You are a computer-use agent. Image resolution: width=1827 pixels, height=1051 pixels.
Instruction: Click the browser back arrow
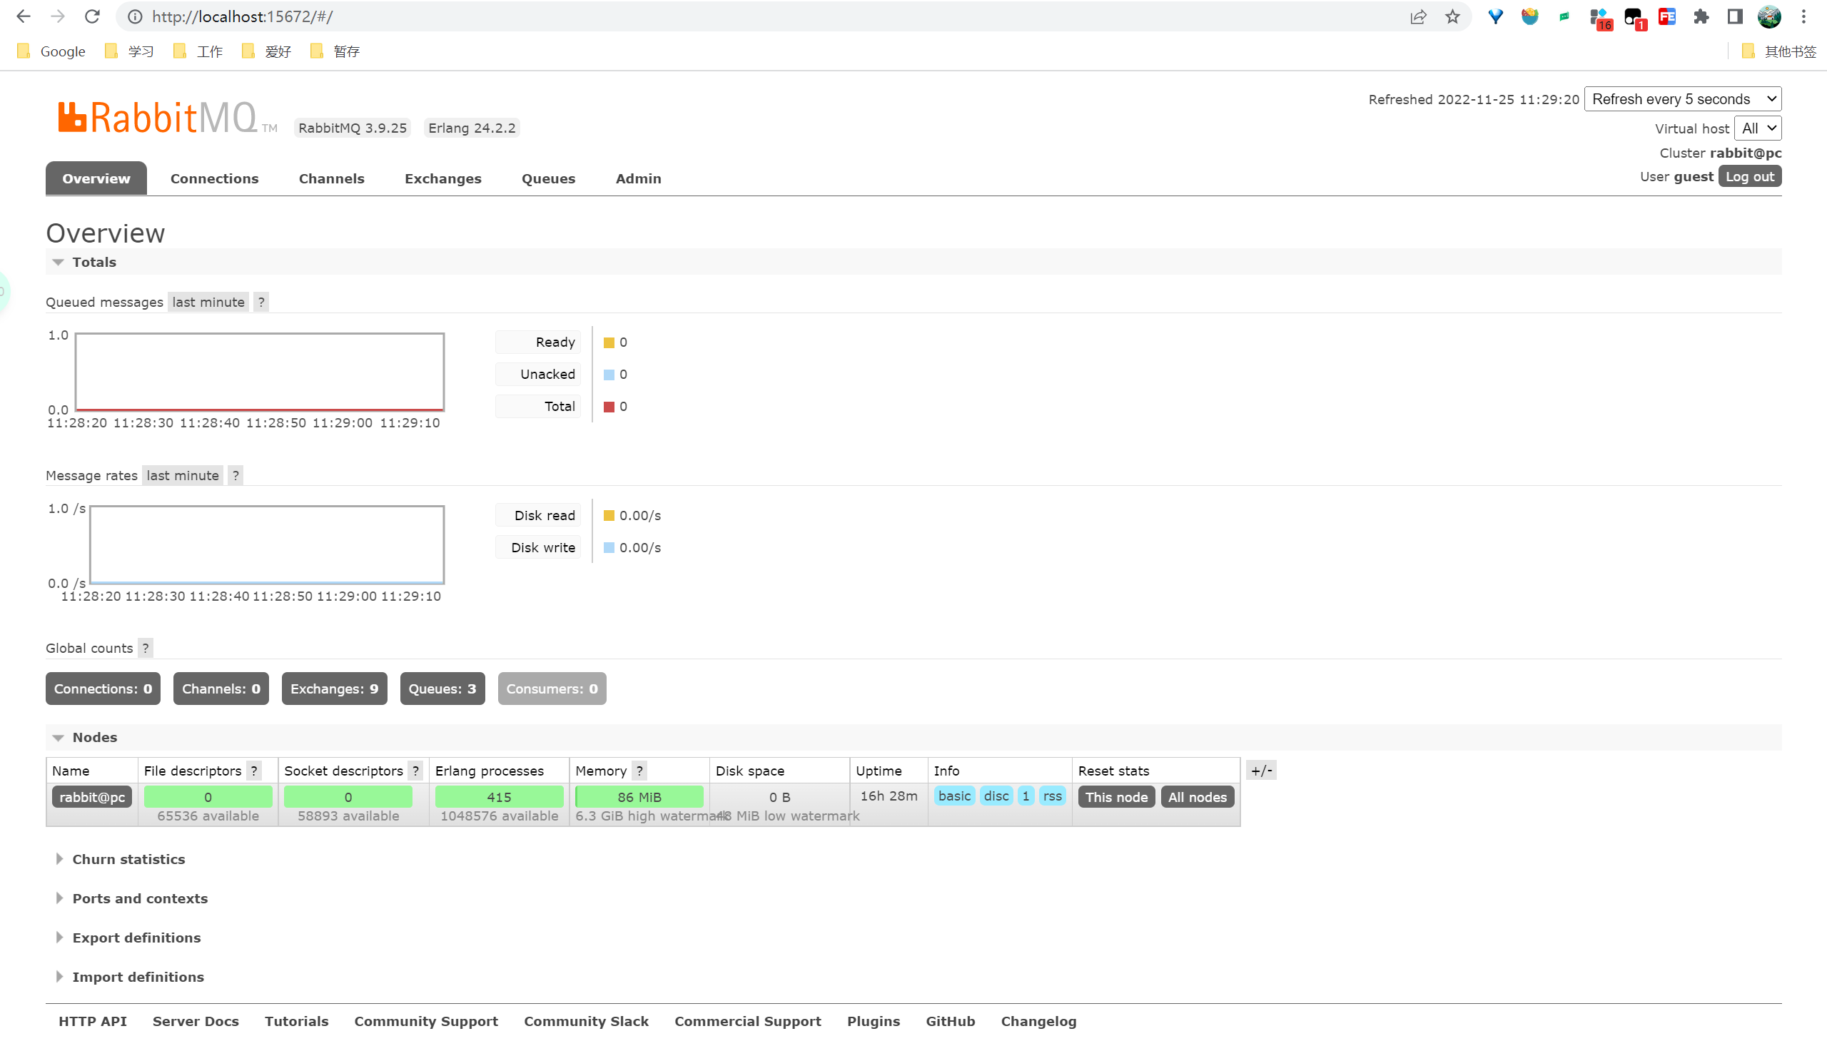(x=23, y=16)
